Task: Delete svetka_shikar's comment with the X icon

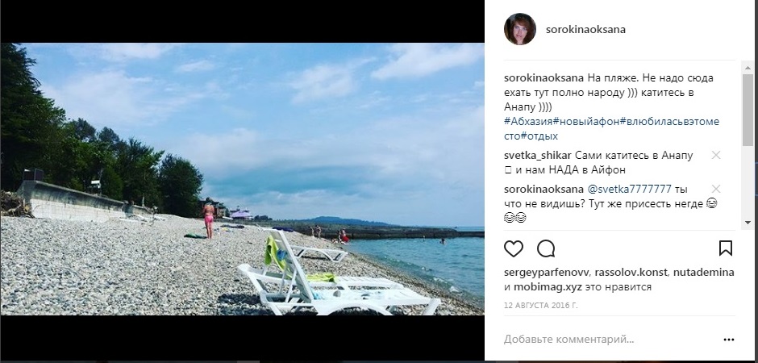Action: 716,155
